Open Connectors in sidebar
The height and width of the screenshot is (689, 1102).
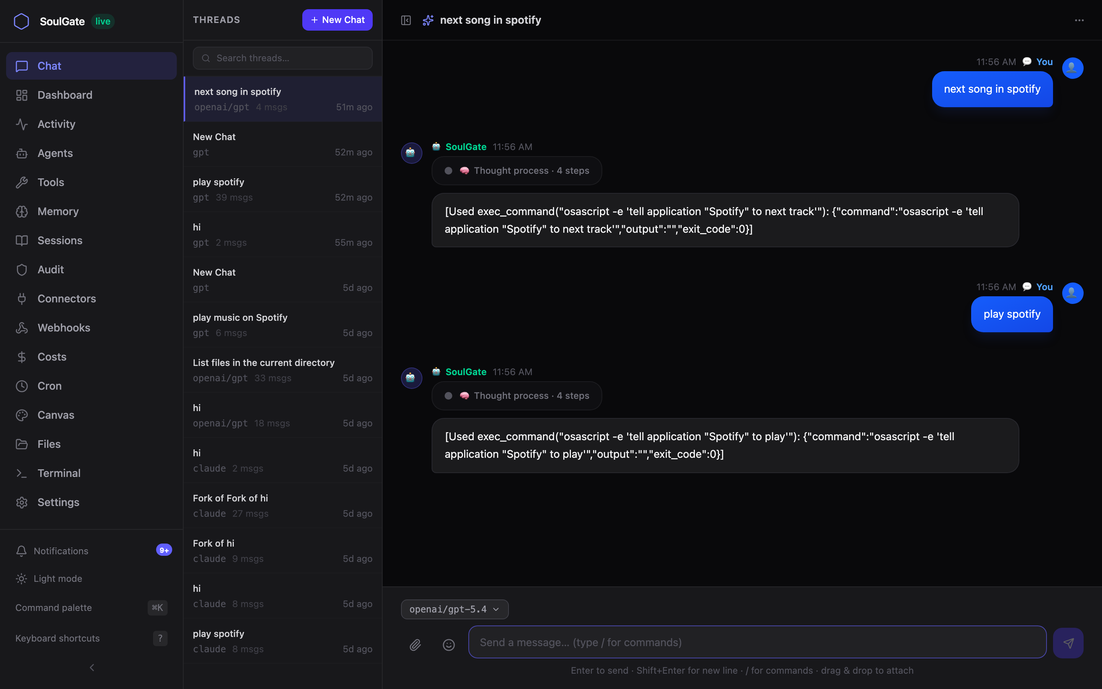pyautogui.click(x=91, y=299)
